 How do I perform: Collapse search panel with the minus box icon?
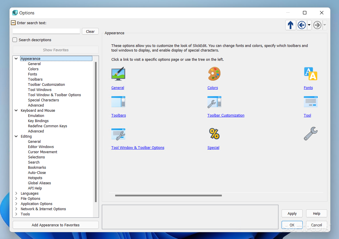[x=13, y=23]
